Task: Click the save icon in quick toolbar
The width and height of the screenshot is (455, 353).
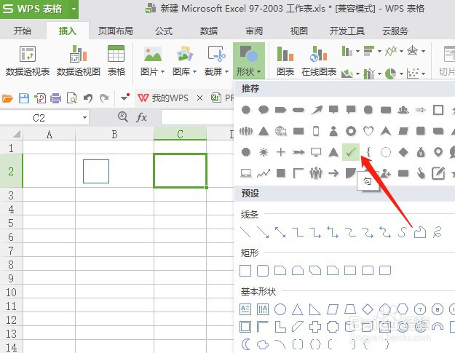Action: pos(24,98)
